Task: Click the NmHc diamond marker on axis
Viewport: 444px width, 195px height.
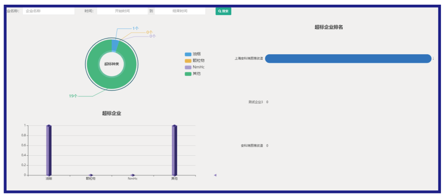Action: click(x=132, y=175)
